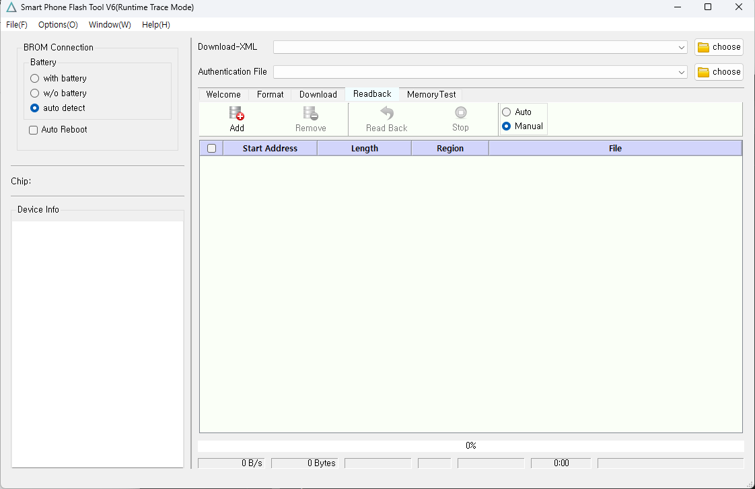Click the '0 B/s' speed status field
Viewport: 755px width, 489px height.
tap(231, 463)
